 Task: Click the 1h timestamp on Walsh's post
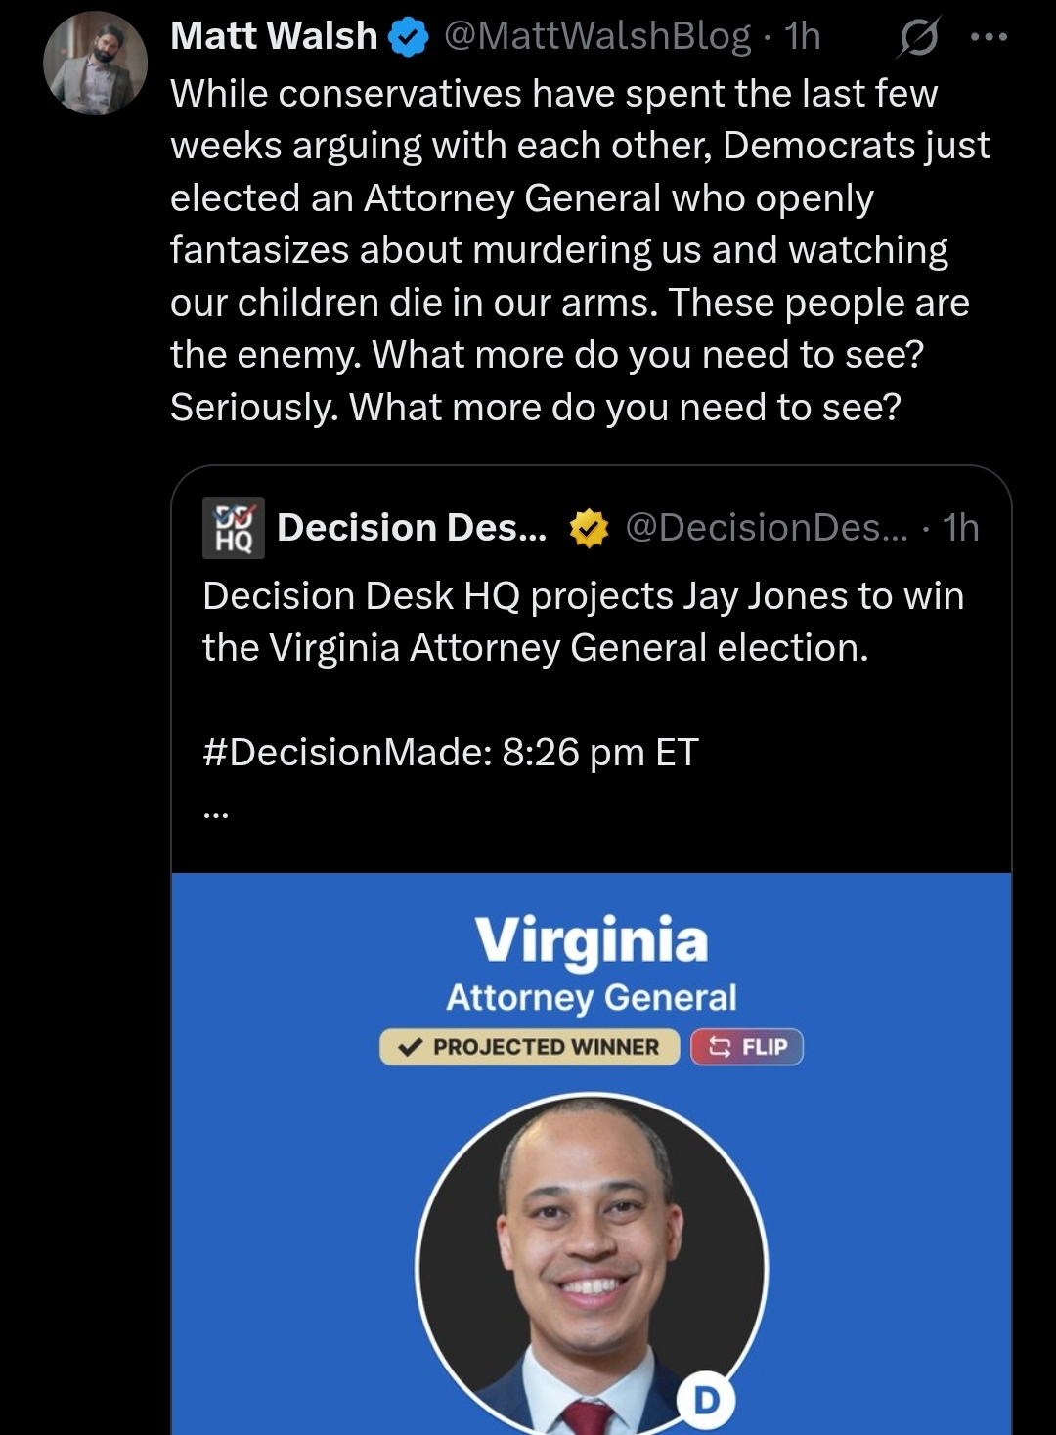pyautogui.click(x=802, y=36)
